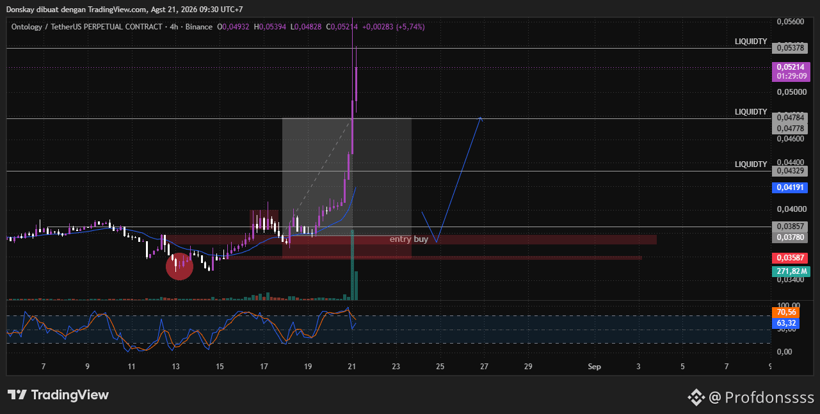Screen dimensions: 820x414
Task: Click the 13 date label on the time axis
Action: (x=175, y=367)
